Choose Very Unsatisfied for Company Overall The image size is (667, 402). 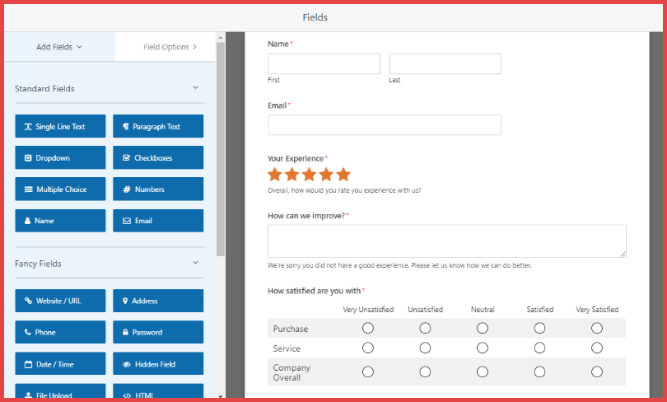click(368, 372)
